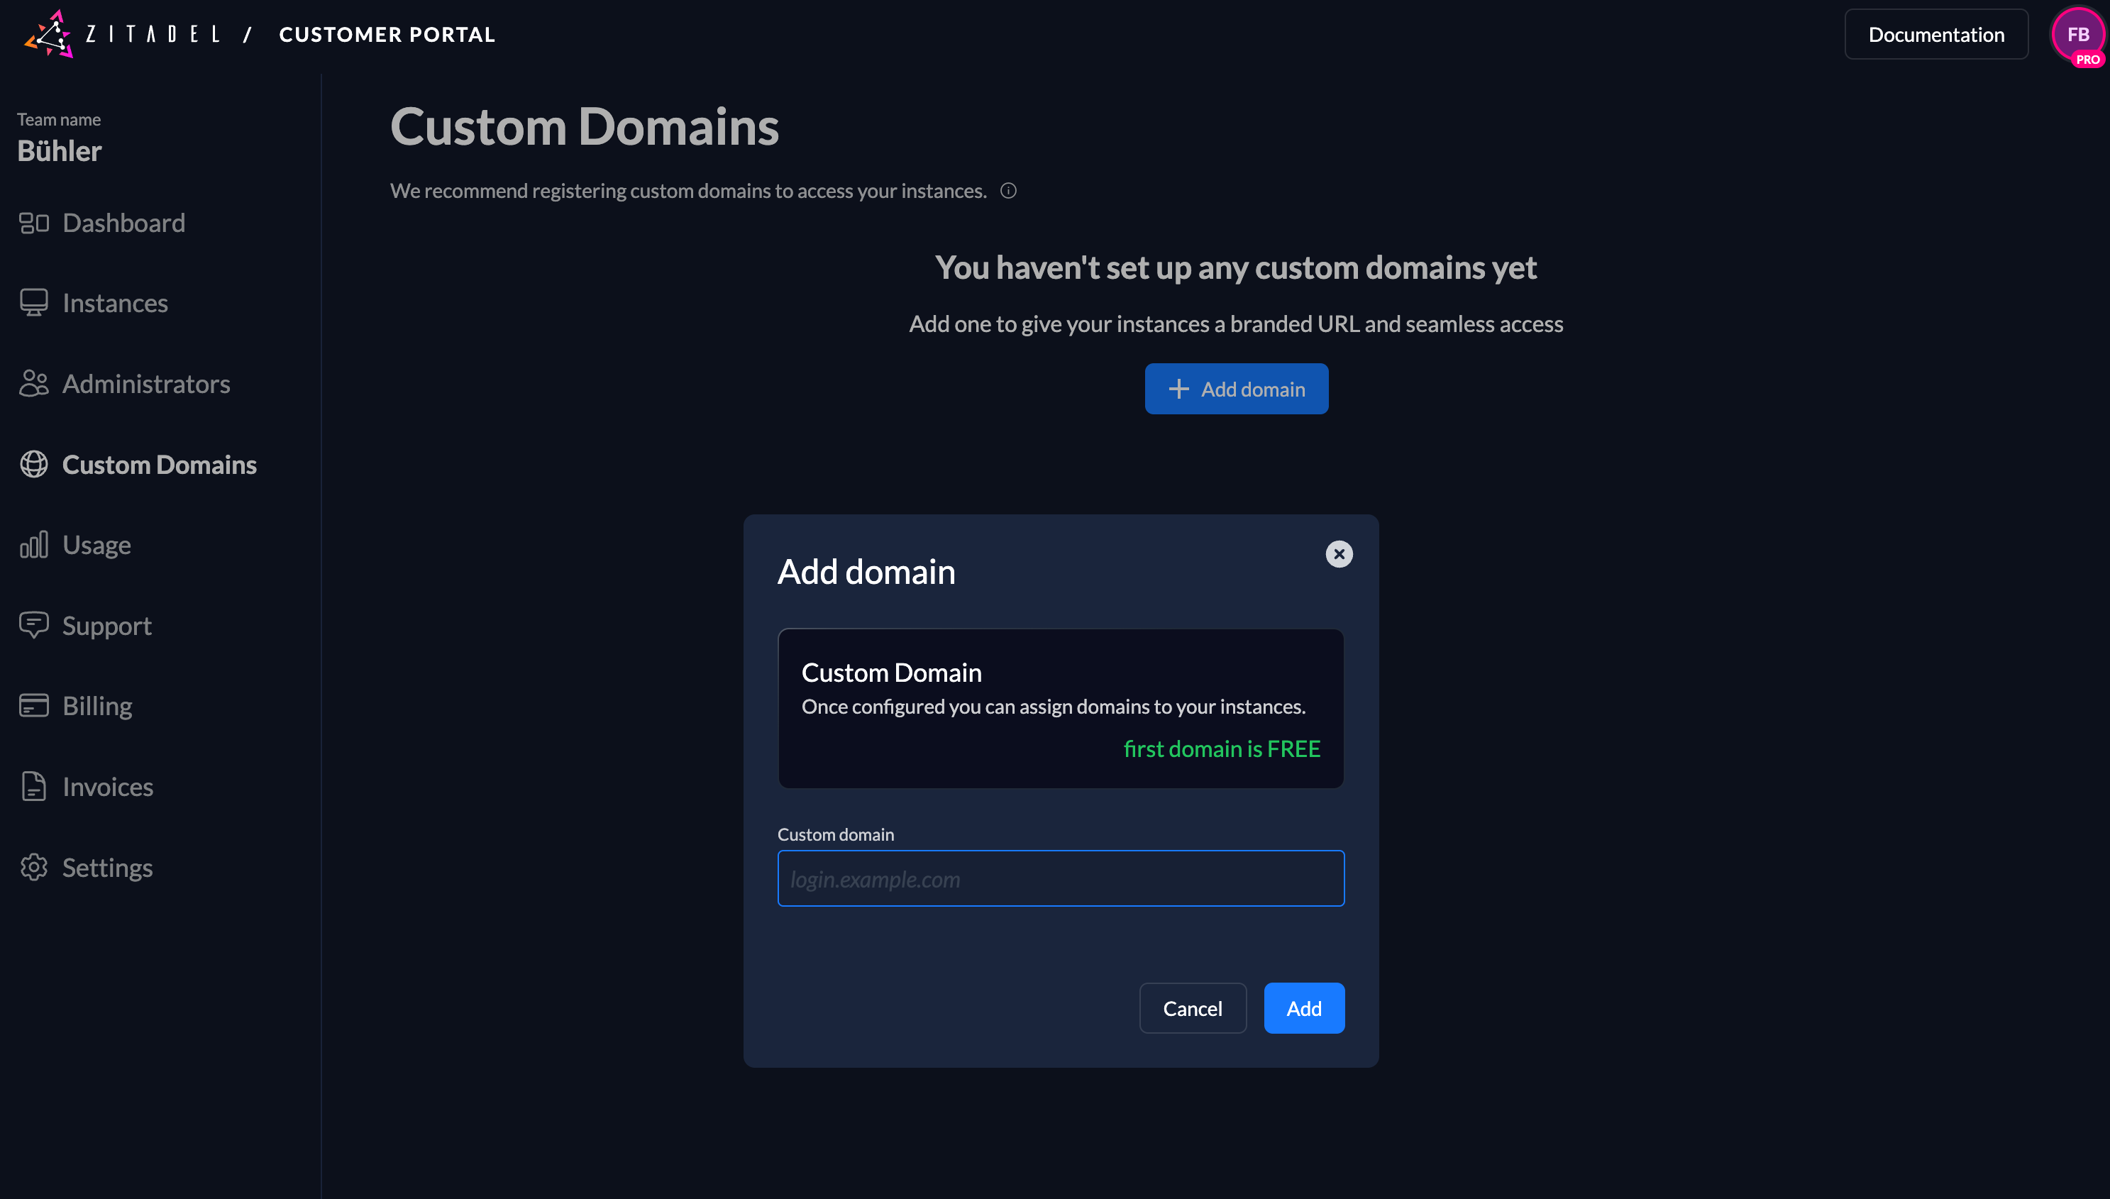Select the Billing card icon
The height and width of the screenshot is (1199, 2110).
(34, 705)
